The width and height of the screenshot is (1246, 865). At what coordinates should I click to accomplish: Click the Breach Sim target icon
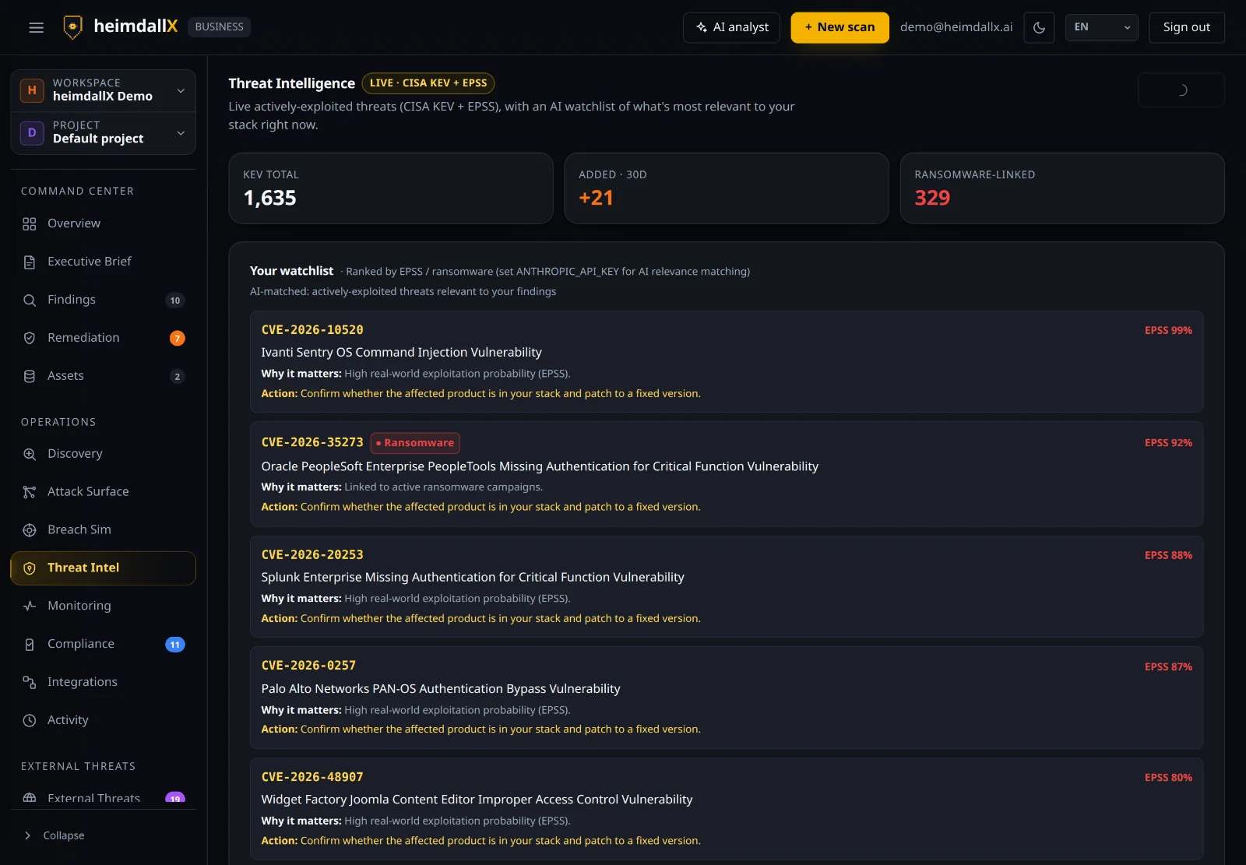(x=30, y=530)
